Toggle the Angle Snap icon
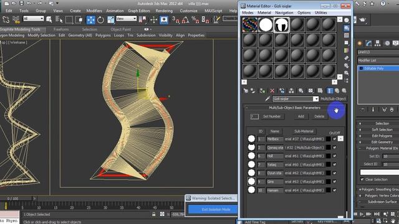399x224 pixels. 185,19
